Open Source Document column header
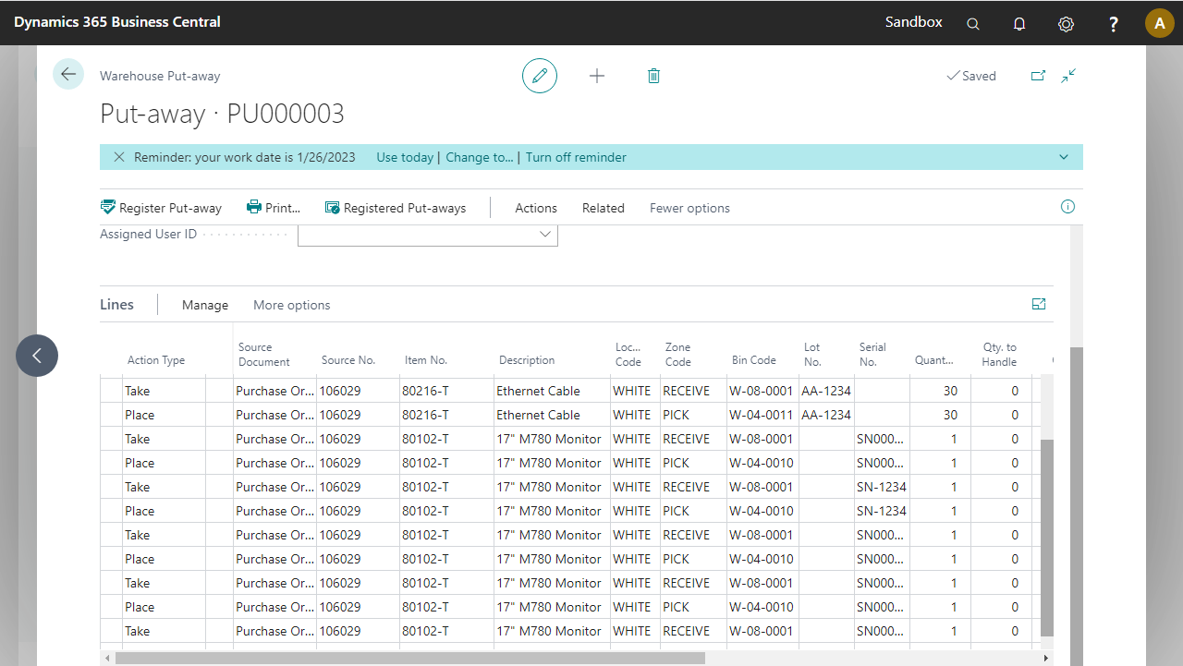This screenshot has height=666, width=1183. point(264,355)
